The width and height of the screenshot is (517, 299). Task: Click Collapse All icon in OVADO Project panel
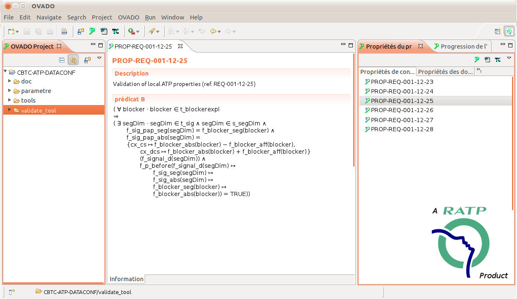tap(62, 60)
